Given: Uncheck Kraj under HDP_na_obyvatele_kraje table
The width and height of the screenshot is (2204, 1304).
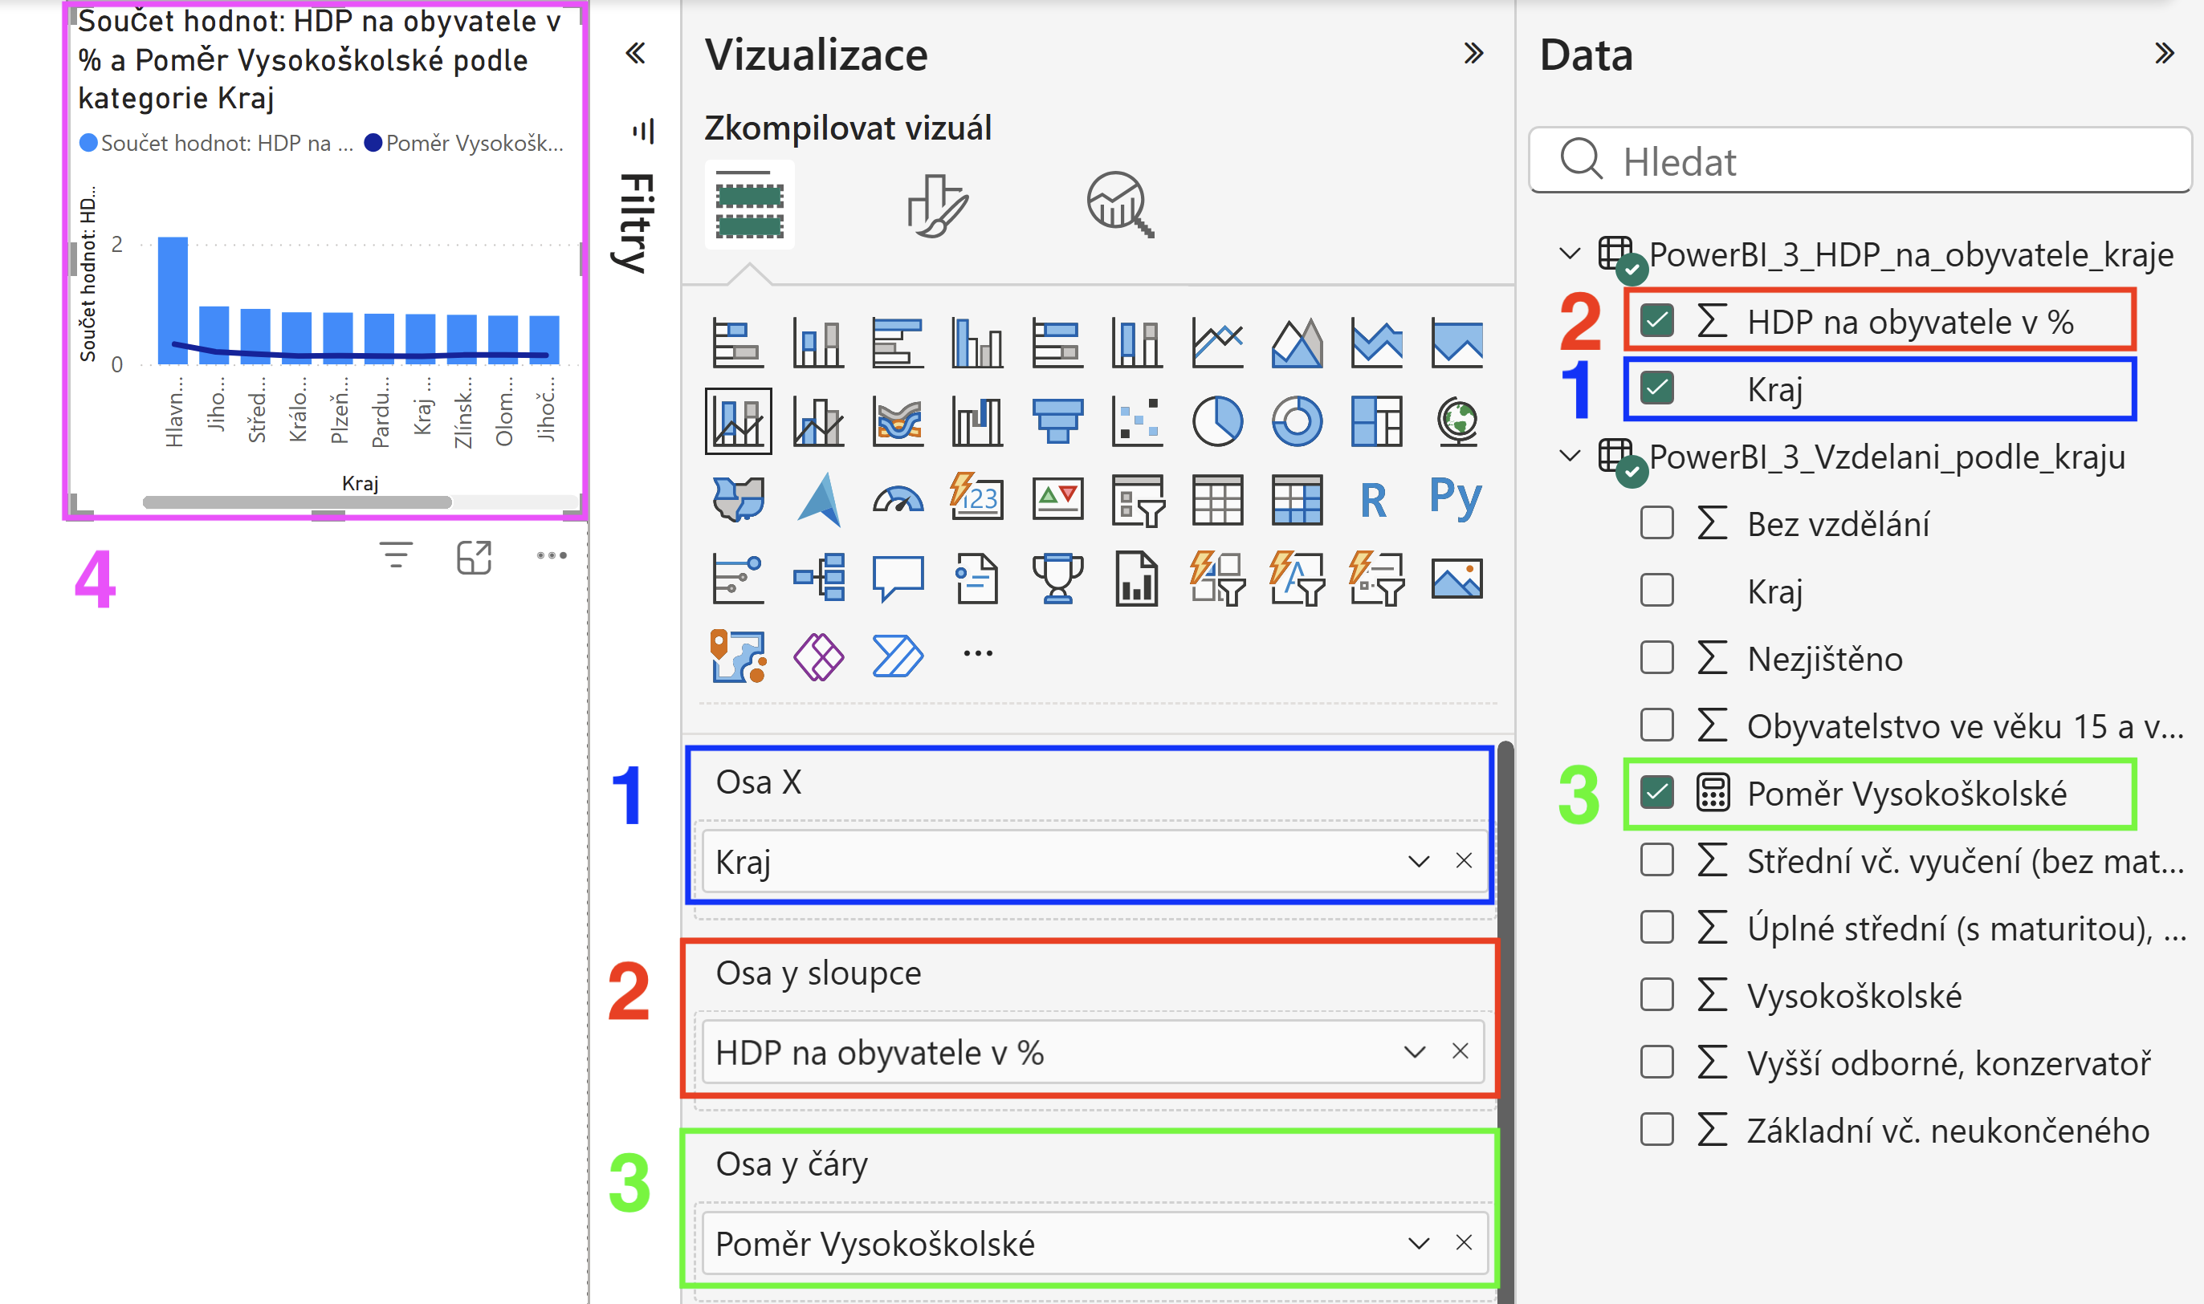Looking at the screenshot, I should [1656, 388].
